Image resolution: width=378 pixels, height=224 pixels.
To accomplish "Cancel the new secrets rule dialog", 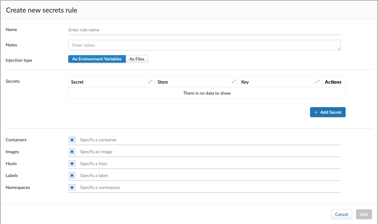I will point(342,214).
